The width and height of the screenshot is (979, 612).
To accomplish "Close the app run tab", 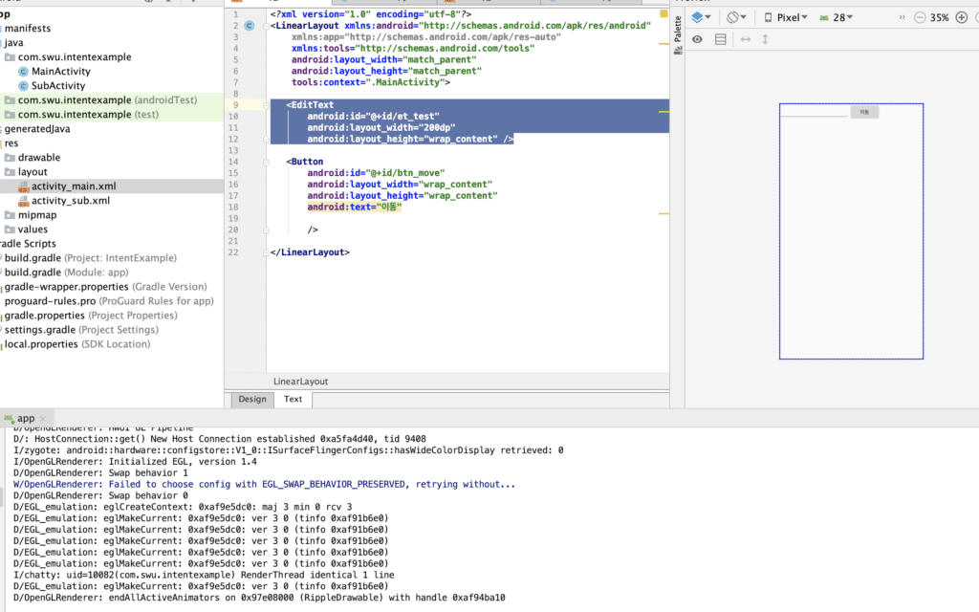I will click(x=42, y=419).
